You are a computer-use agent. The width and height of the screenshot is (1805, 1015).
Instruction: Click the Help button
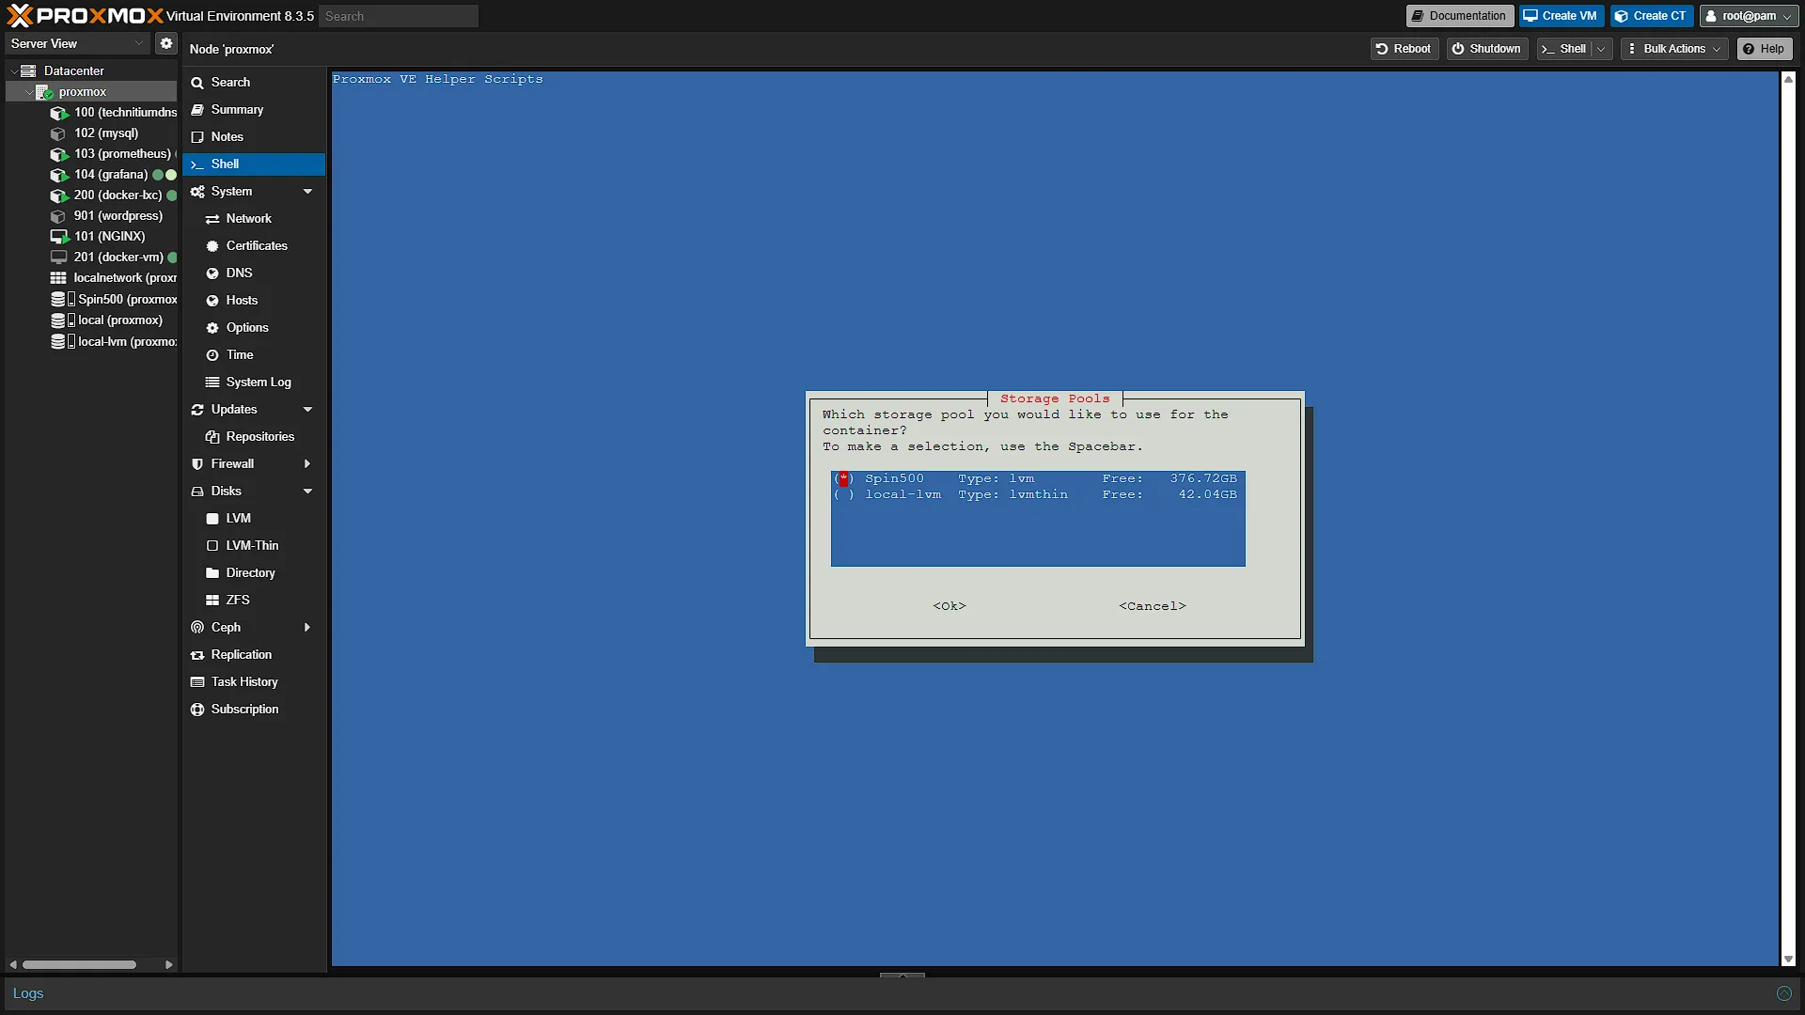pyautogui.click(x=1764, y=49)
